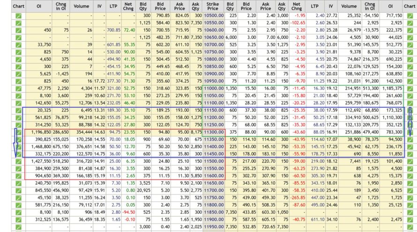Open the 11000.00 strike price link
Screen dimensions: 417x232
click(x=214, y=88)
